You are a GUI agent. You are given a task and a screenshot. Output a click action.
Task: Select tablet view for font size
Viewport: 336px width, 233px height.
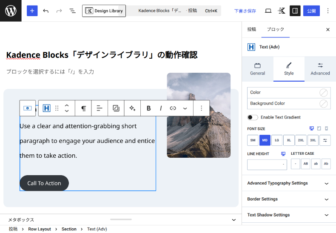click(x=319, y=128)
